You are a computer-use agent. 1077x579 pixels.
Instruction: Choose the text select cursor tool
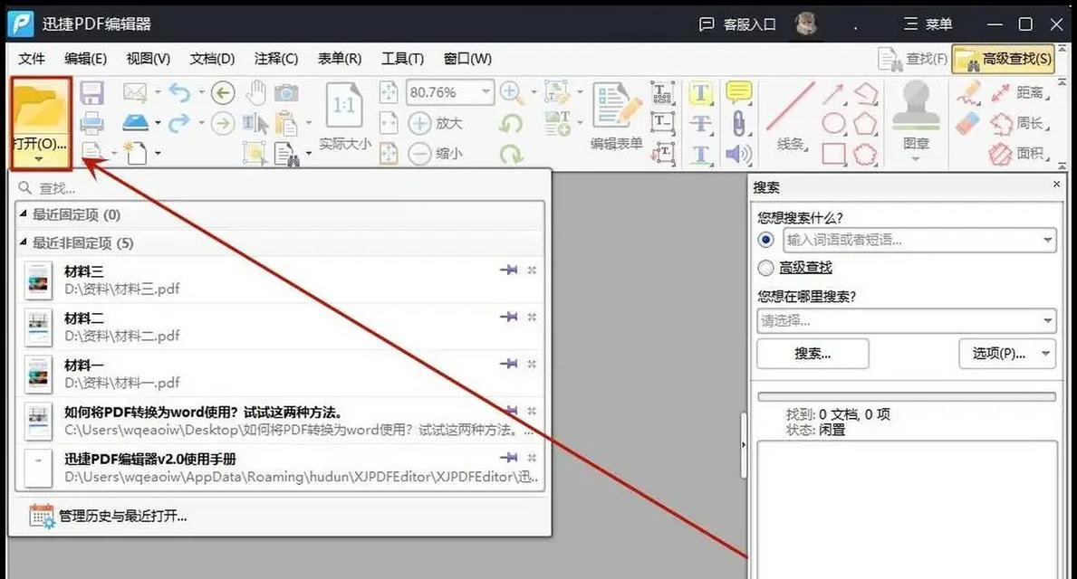[x=255, y=123]
